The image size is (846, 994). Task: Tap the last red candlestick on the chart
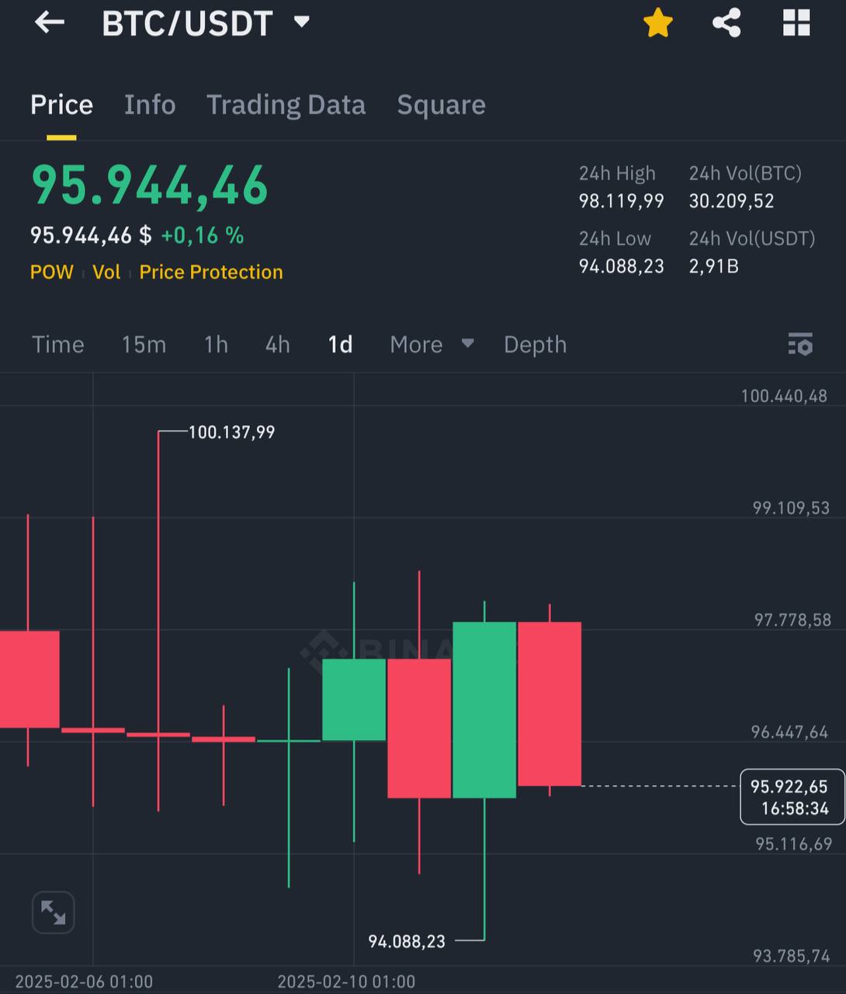(550, 704)
